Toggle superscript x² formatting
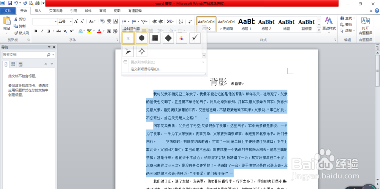The height and width of the screenshot is (189, 380). [x=71, y=31]
